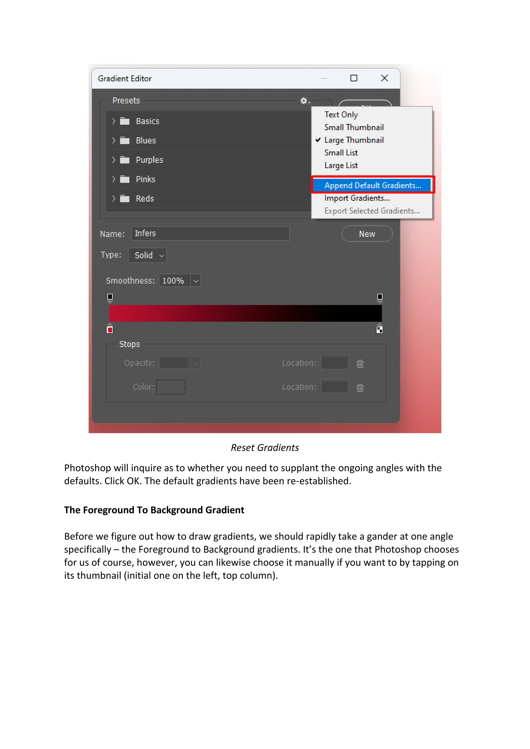Select the right color stop below gradient
This screenshot has height=749, width=530.
tap(380, 329)
